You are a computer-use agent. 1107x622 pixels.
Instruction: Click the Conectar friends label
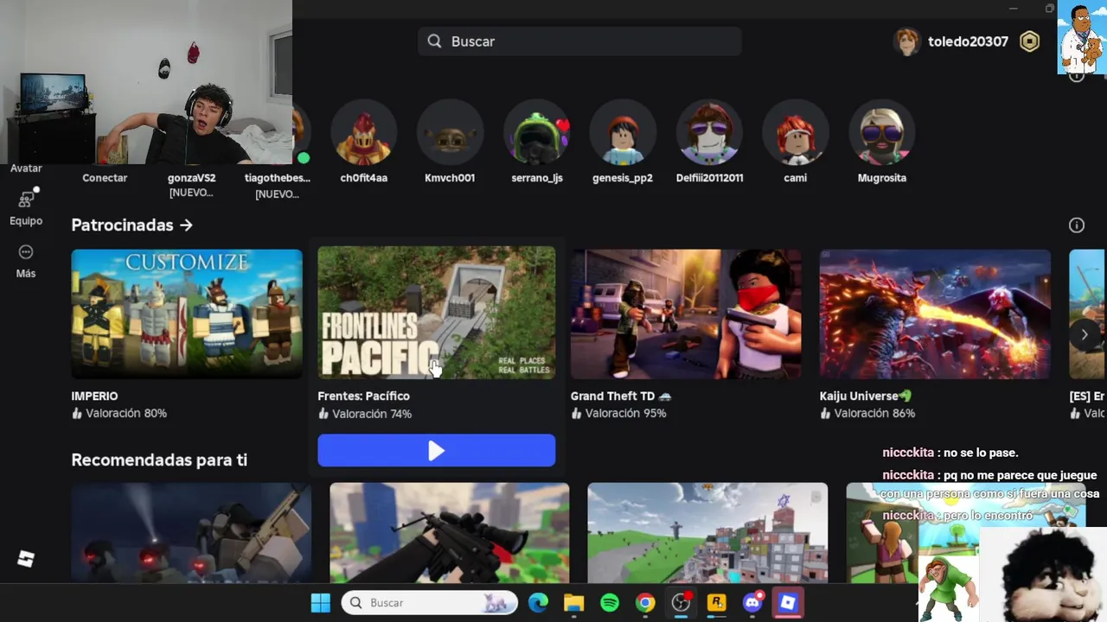point(105,178)
